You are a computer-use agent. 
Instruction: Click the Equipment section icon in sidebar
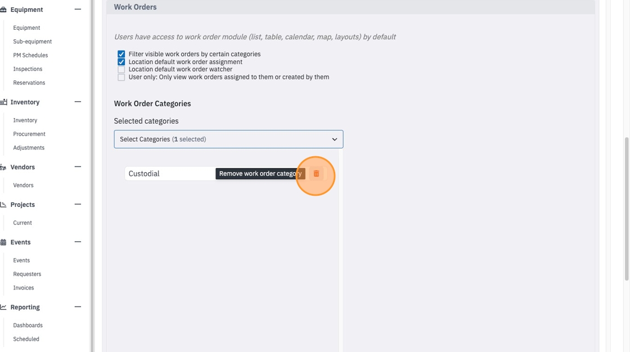(x=3, y=10)
